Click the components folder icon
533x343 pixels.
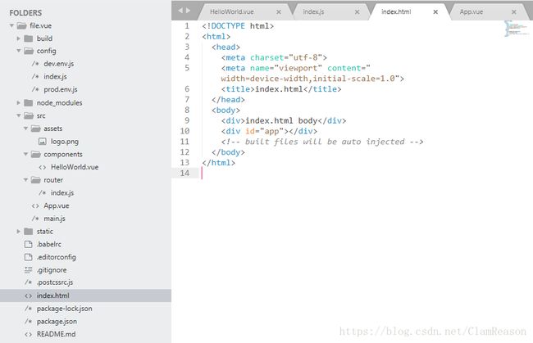36,155
